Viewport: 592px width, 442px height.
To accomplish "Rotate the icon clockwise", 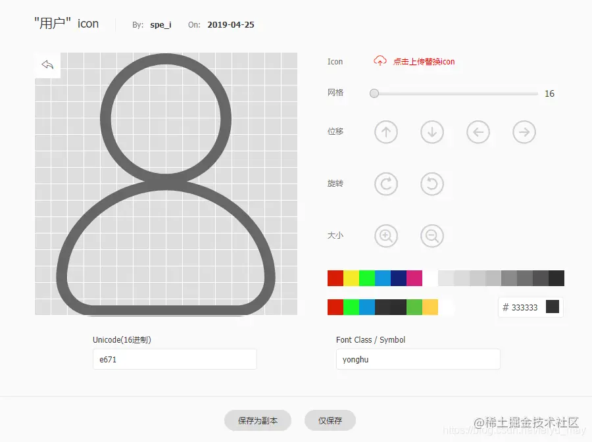I will point(386,184).
